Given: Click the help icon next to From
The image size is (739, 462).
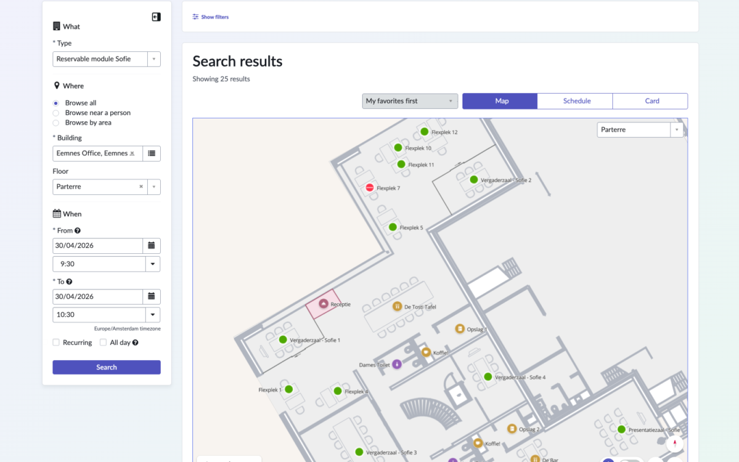Looking at the screenshot, I should coord(77,231).
